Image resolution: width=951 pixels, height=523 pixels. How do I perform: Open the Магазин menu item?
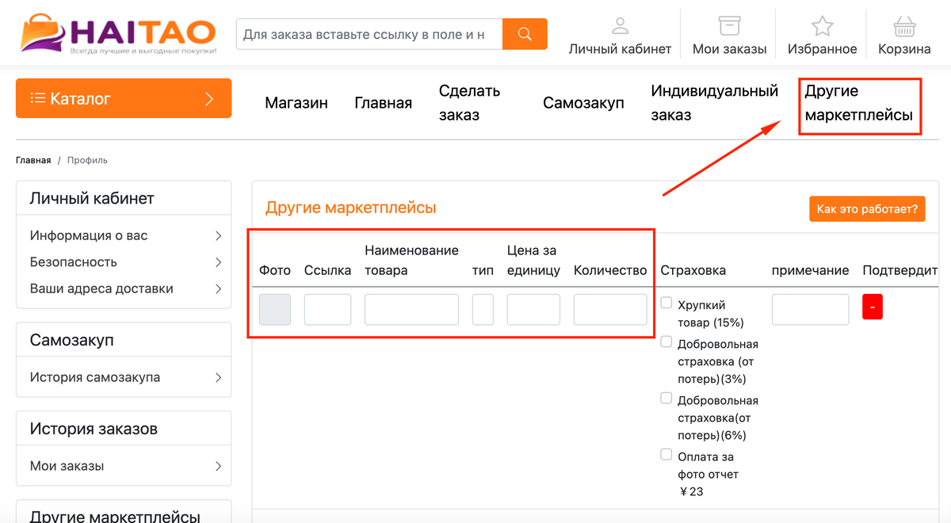click(x=296, y=103)
